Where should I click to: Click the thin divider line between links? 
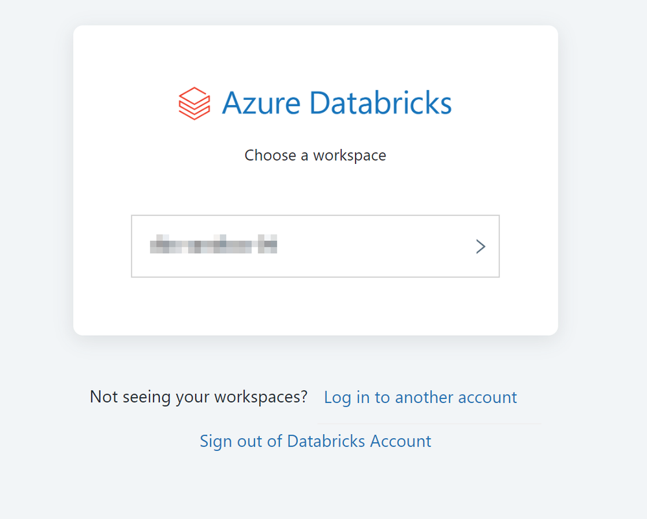click(x=429, y=424)
